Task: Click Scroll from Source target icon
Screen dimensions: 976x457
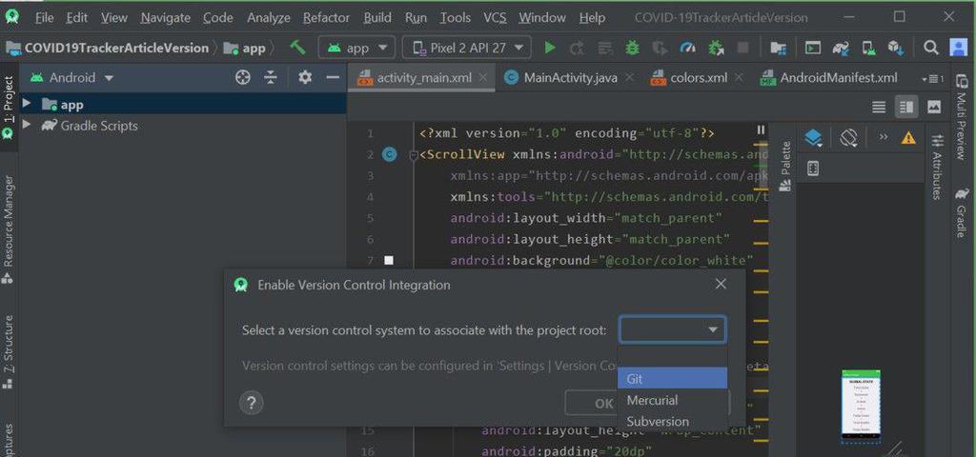Action: point(243,77)
